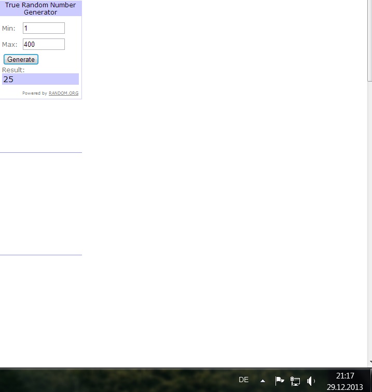
Task: Click the scrollbar down arrow
Action: (369, 362)
